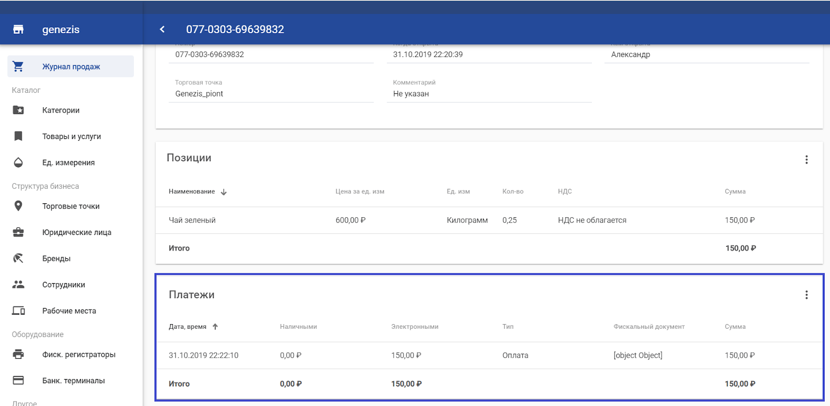Click the shopping cart sales journal icon

click(18, 66)
